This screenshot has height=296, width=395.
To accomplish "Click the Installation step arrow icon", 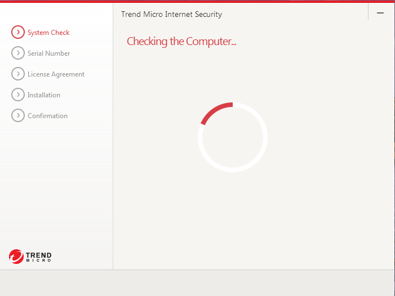I will 18,95.
